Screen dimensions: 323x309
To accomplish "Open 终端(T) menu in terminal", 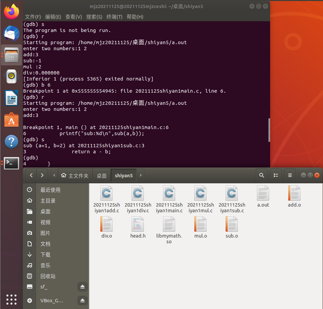I will 114,17.
